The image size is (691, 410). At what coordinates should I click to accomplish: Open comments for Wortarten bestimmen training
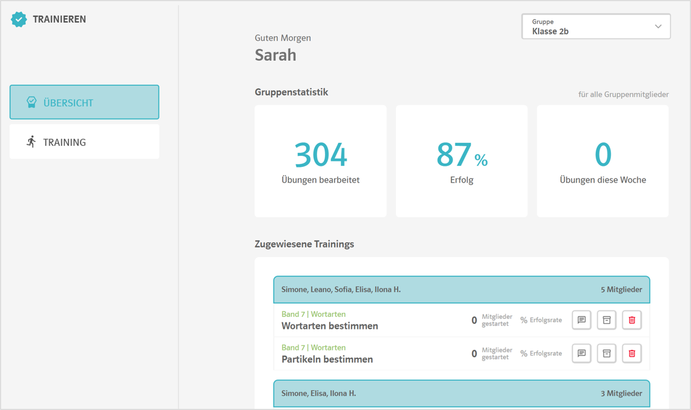[x=581, y=320]
